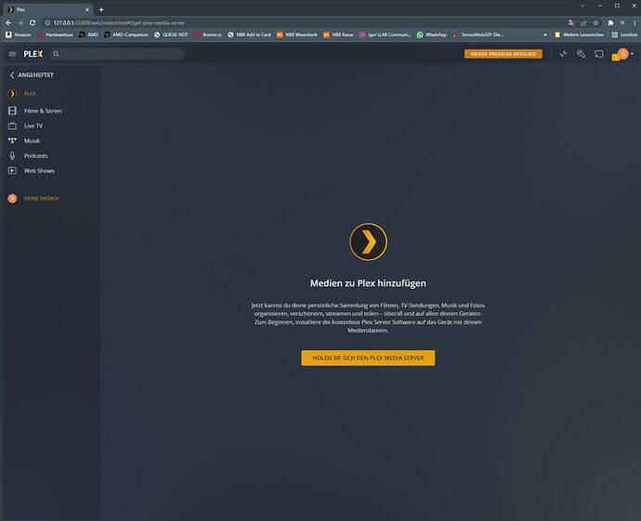This screenshot has height=521, width=641.
Task: Open NBB Warenkorb bookmark
Action: pyautogui.click(x=297, y=34)
